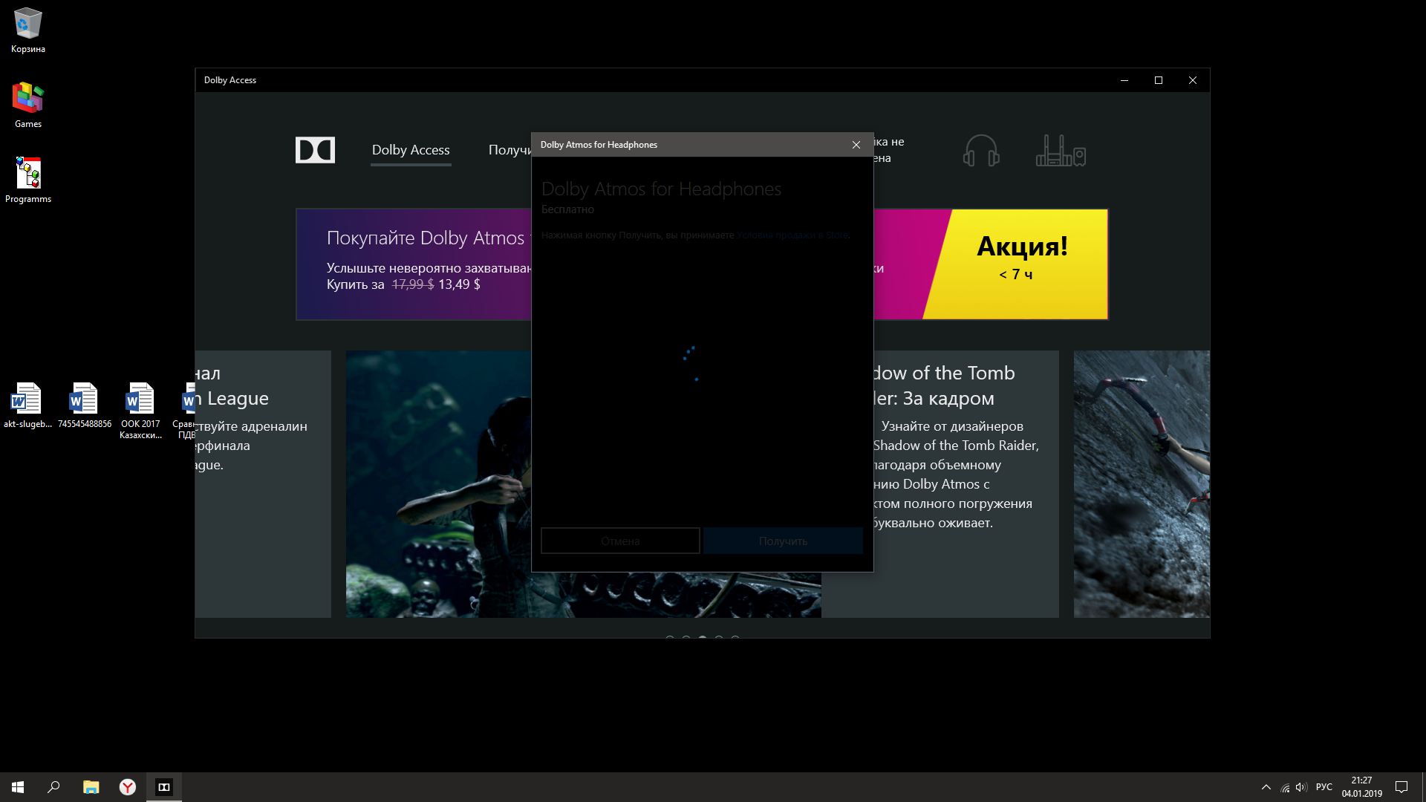Image resolution: width=1426 pixels, height=802 pixels.
Task: Click the Получить button in the dialog
Action: [x=783, y=541]
